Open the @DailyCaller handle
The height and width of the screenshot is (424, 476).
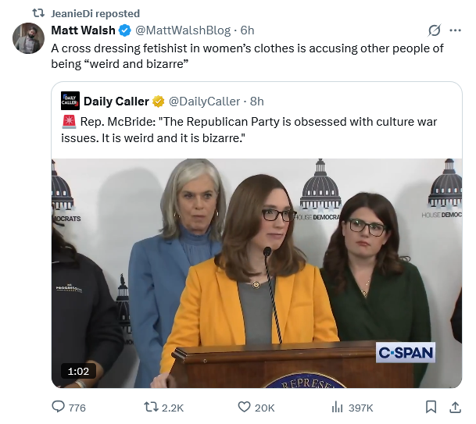(204, 101)
